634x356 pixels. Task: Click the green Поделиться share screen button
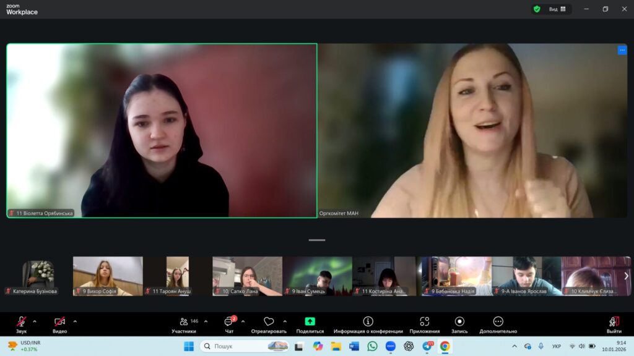click(310, 323)
